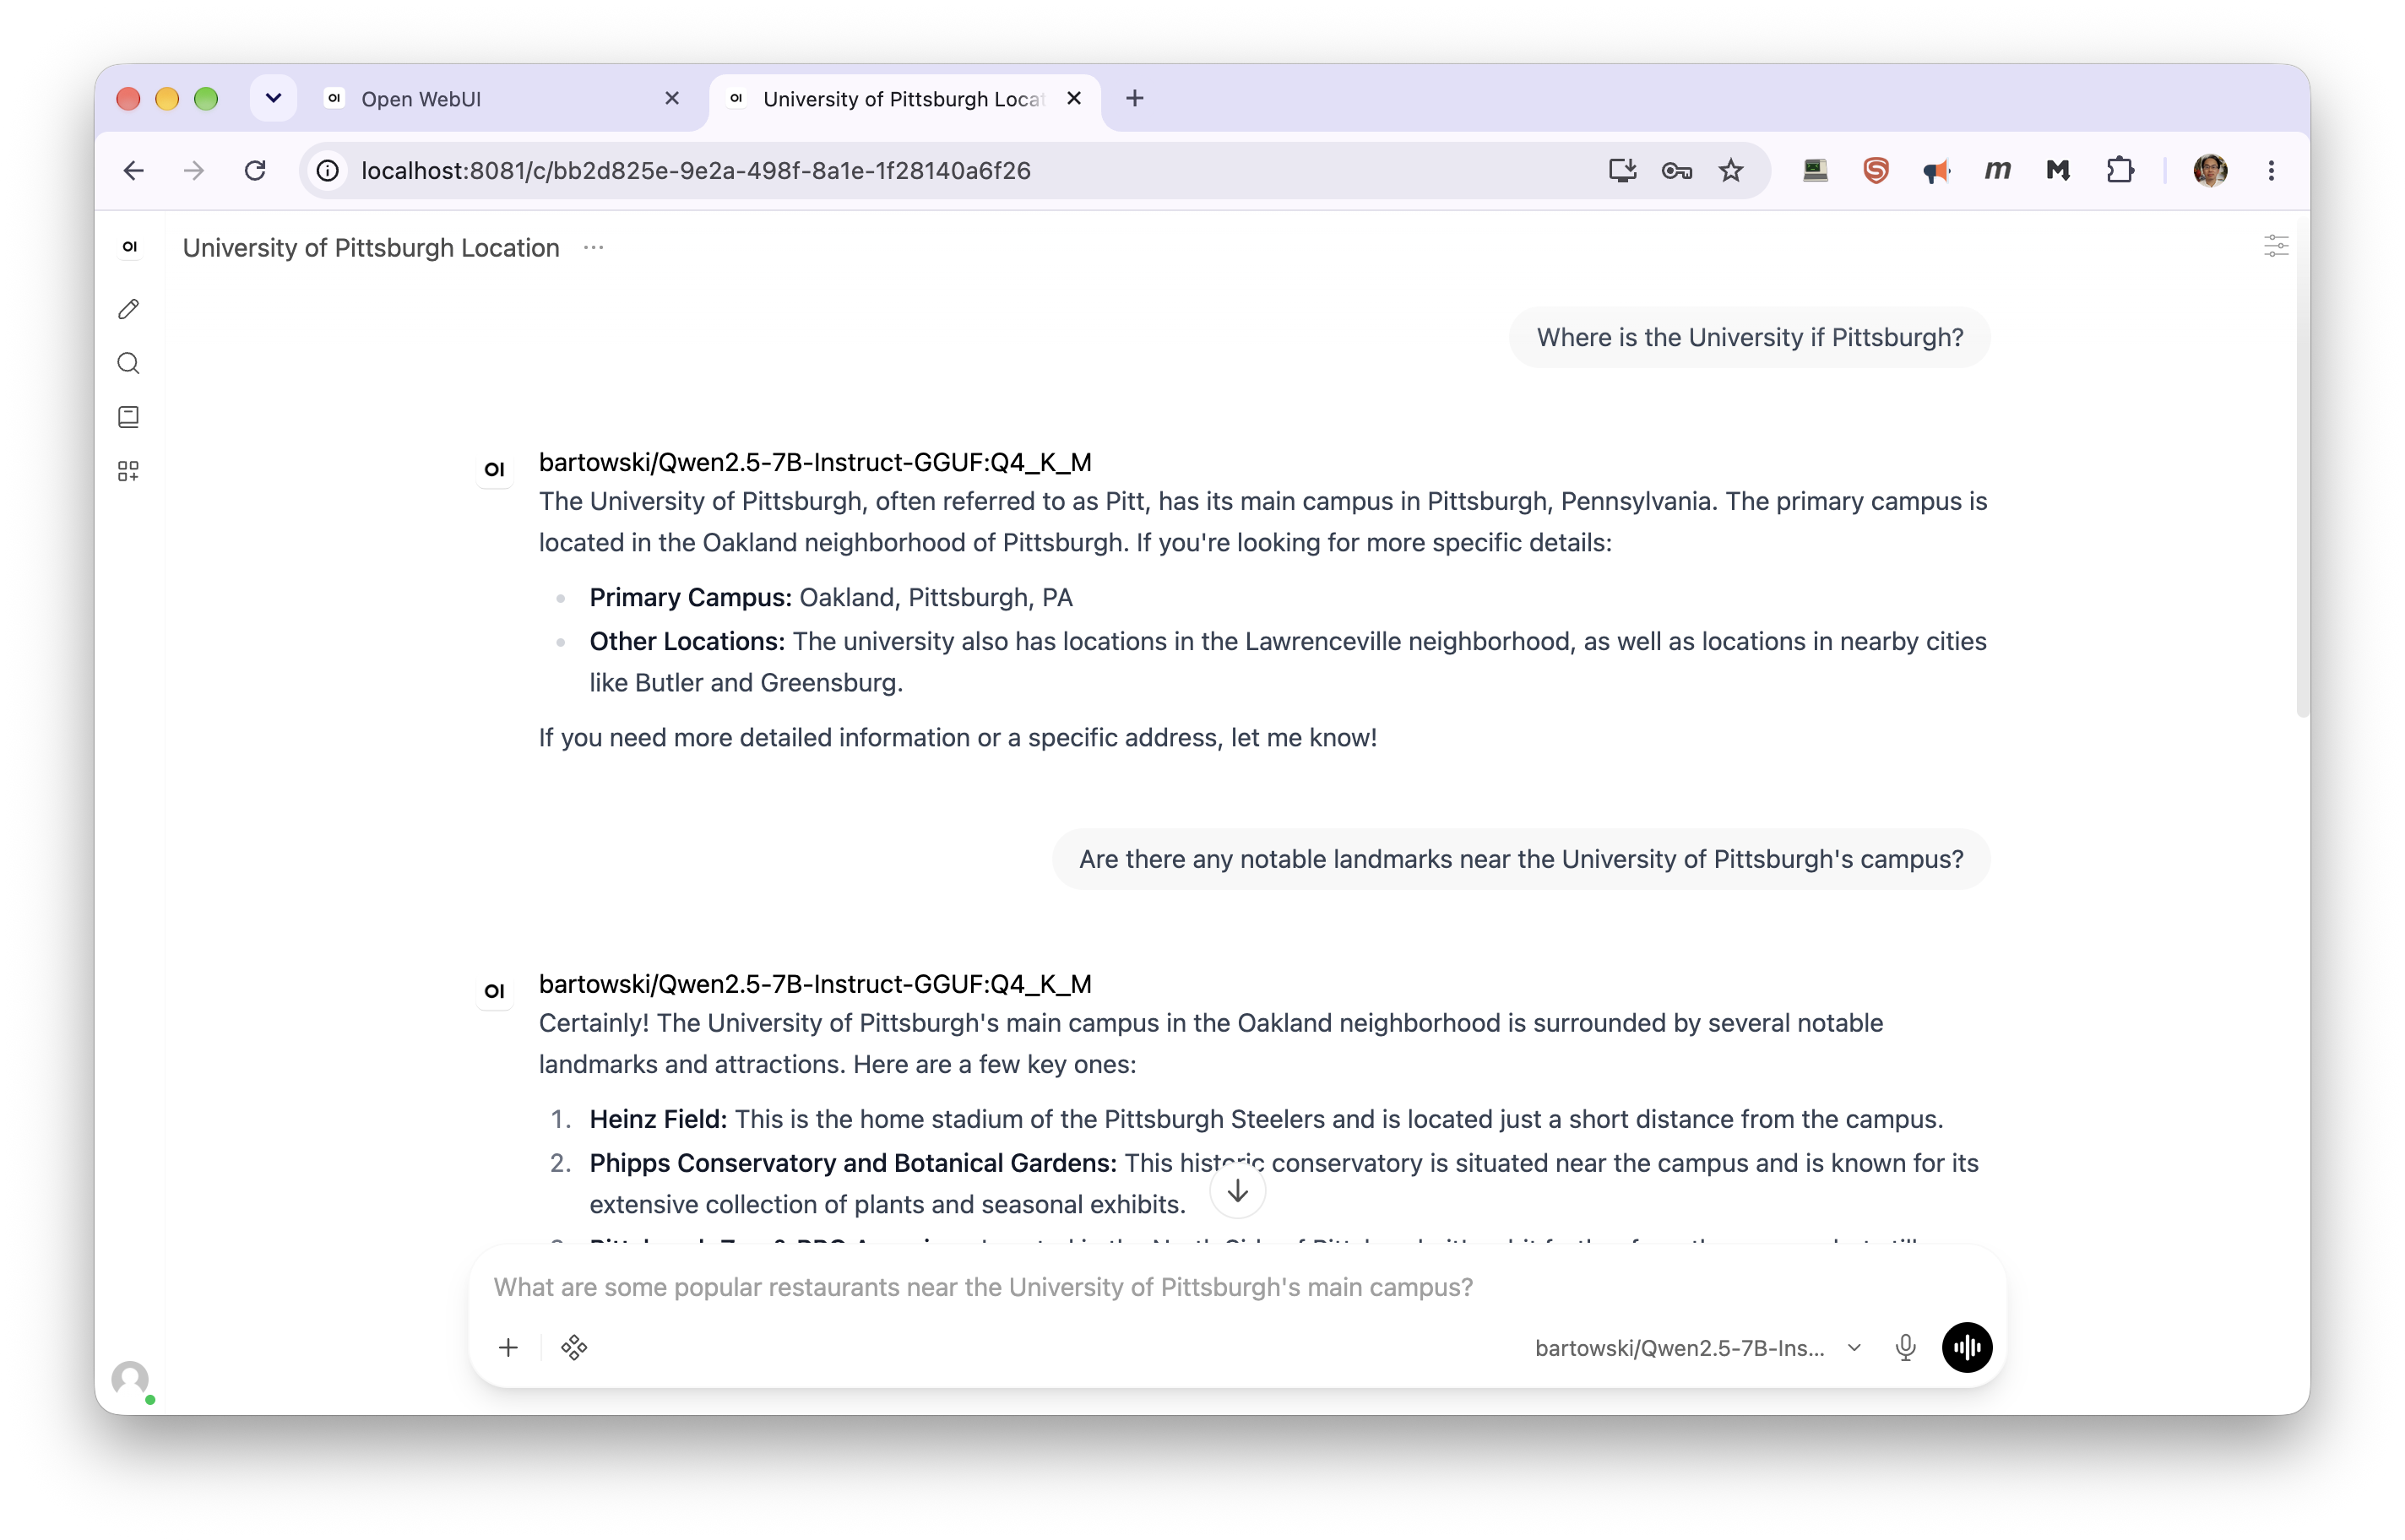Open the integrations icon beside the plus button
Image resolution: width=2405 pixels, height=1540 pixels.
click(x=574, y=1347)
